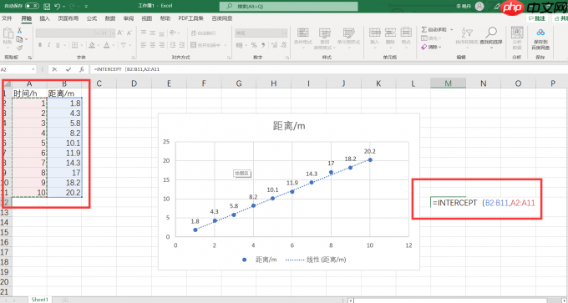
Task: Switch to the 插入 (Insert) tab
Action: click(x=45, y=18)
